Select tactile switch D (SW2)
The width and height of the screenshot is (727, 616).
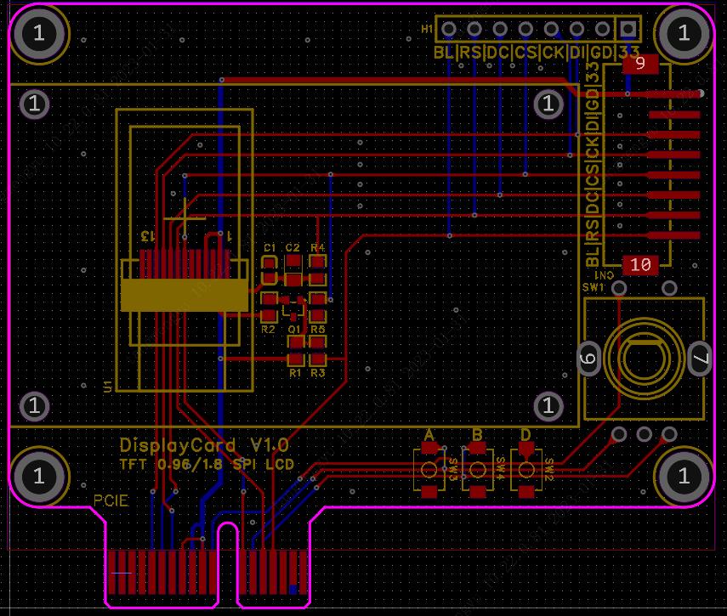(526, 470)
